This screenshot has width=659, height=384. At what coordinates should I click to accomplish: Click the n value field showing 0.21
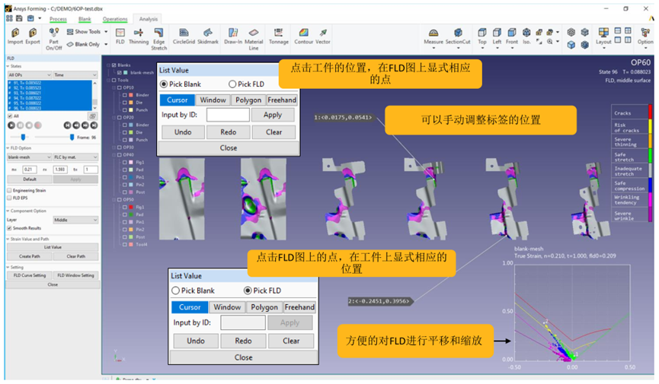[30, 170]
